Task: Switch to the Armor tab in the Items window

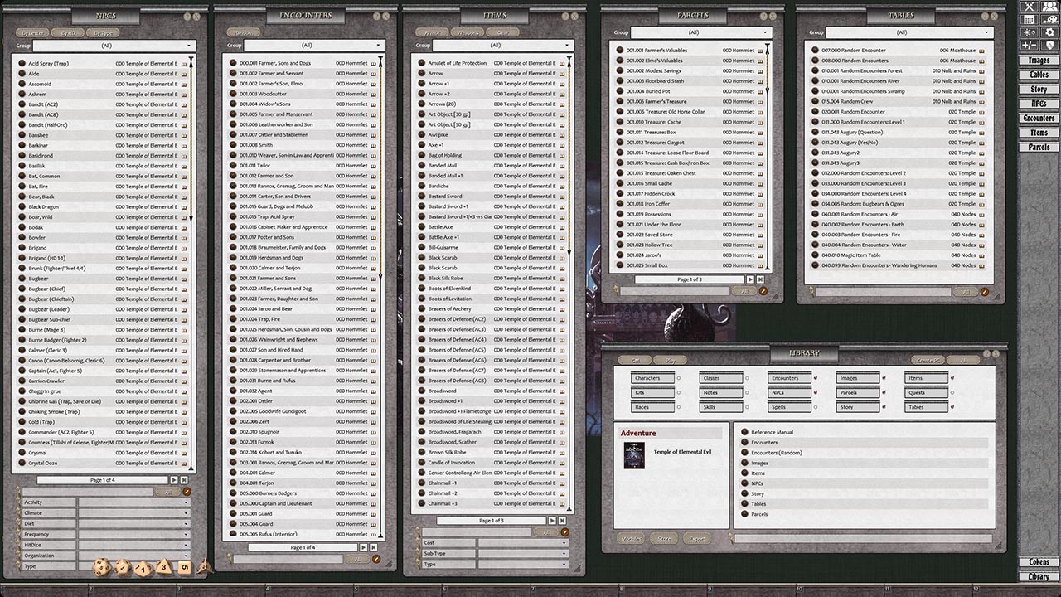Action: pos(430,32)
